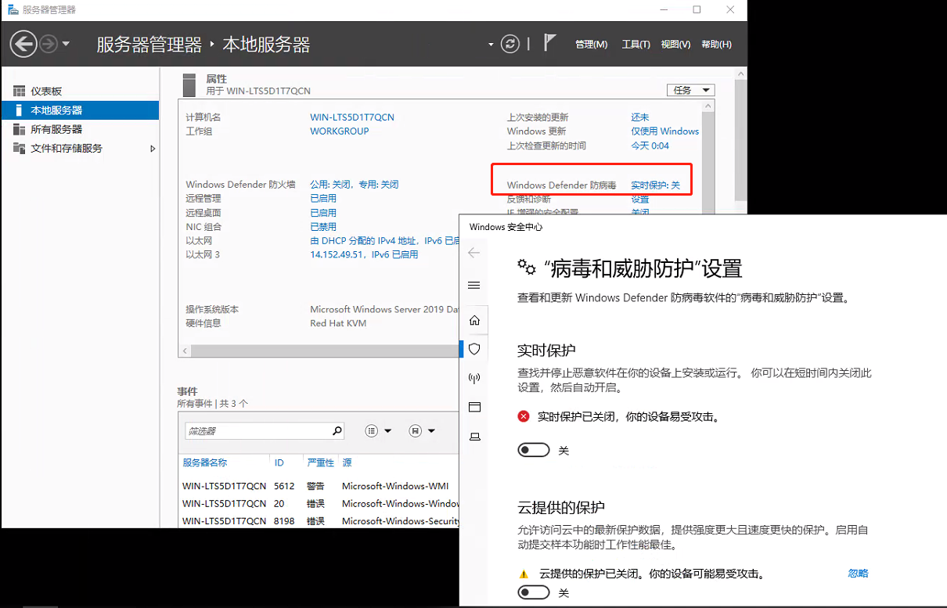Open dropdown beside events save query icon
The height and width of the screenshot is (608, 947).
[x=431, y=431]
